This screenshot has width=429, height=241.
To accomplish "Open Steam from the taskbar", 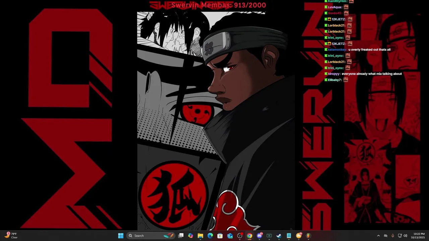I will click(x=279, y=236).
